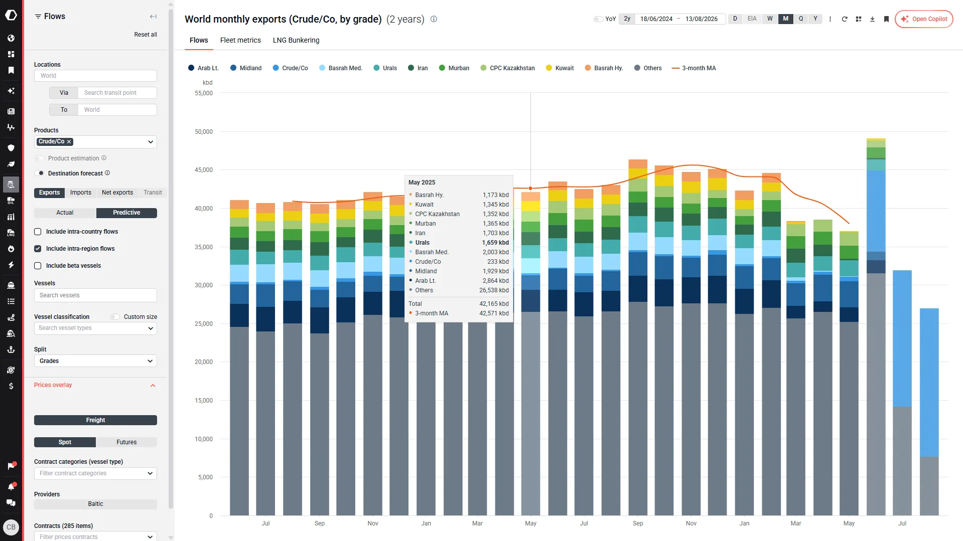This screenshot has width=963, height=541.
Task: Open the Filter prices contracts dropdown
Action: (95, 536)
